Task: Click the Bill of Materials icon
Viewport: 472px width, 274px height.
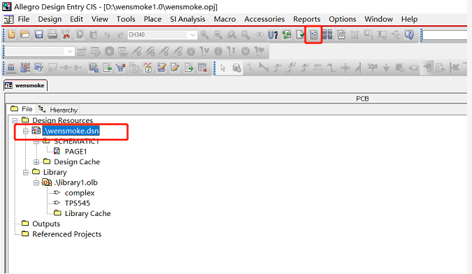Action: [x=341, y=34]
